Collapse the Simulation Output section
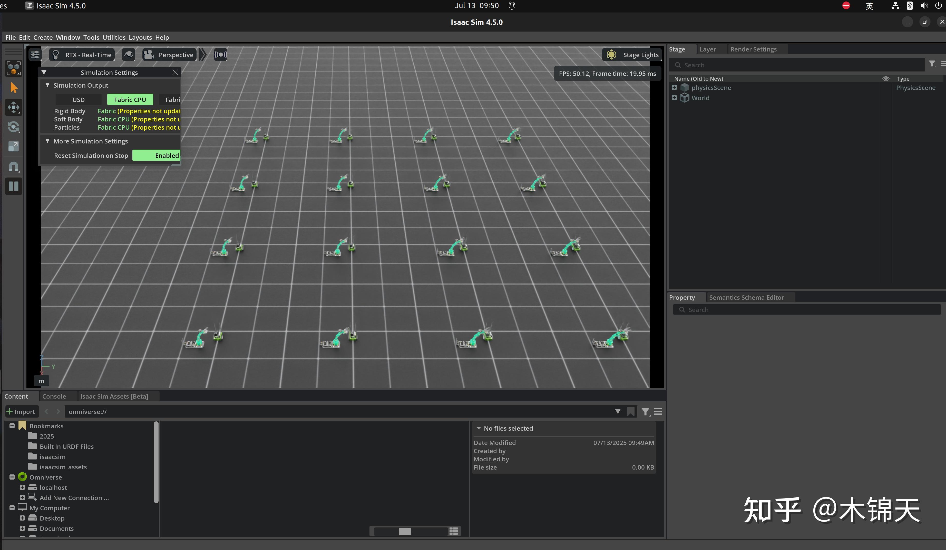946x550 pixels. click(48, 85)
